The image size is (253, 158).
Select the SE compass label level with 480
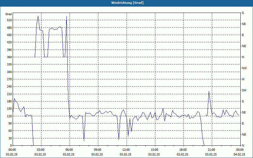[244, 24]
